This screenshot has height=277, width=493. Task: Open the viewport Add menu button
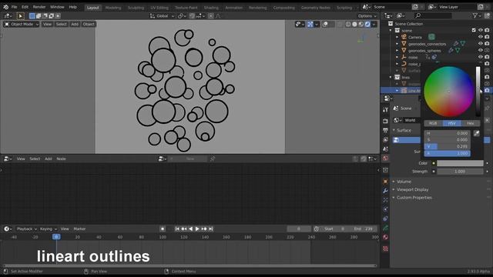click(75, 24)
